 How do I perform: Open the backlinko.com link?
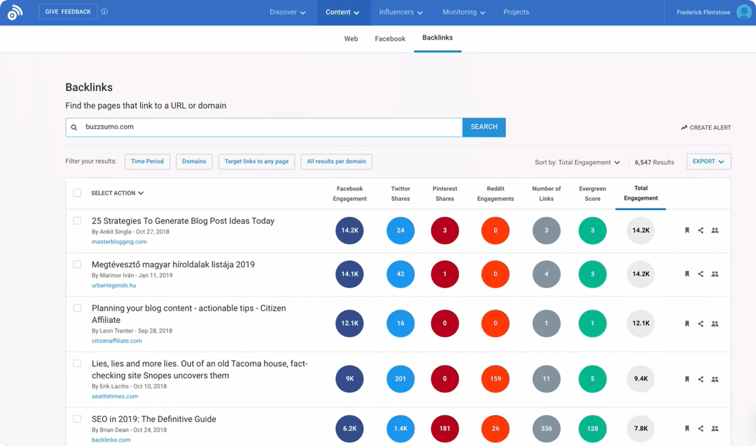(x=111, y=440)
